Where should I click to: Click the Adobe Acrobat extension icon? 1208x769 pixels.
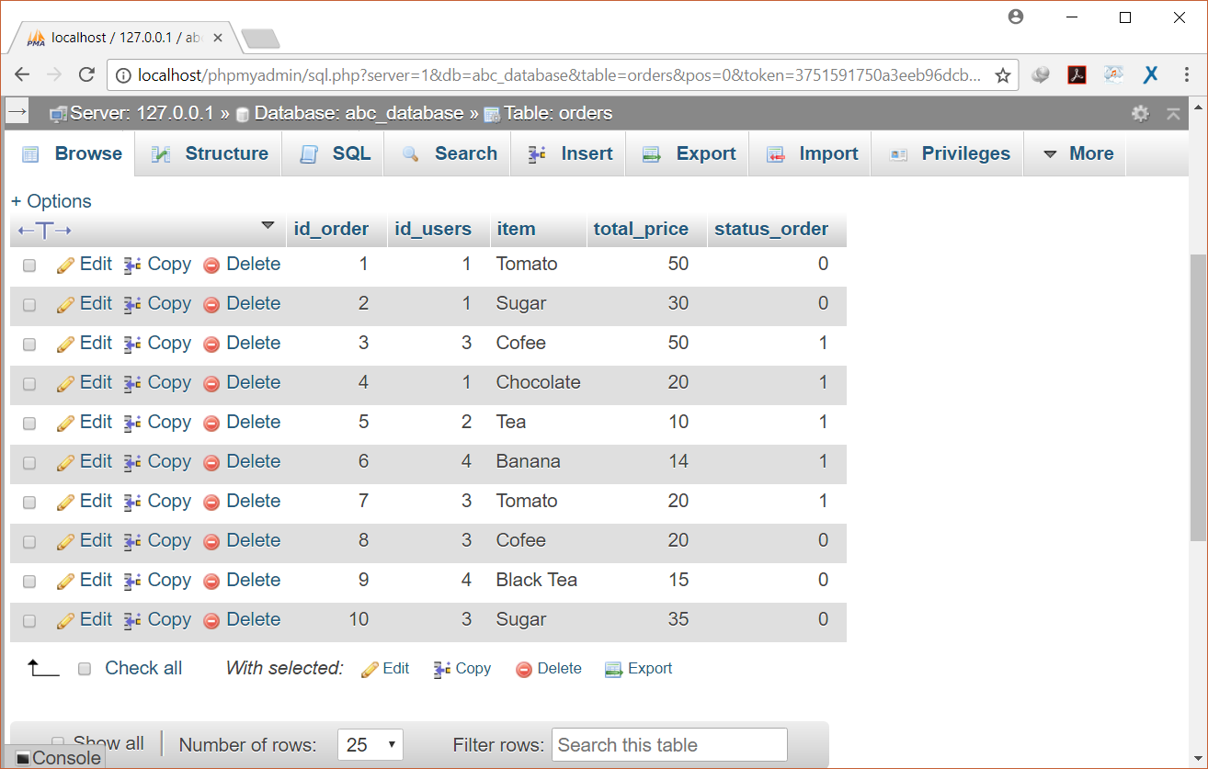[1077, 75]
